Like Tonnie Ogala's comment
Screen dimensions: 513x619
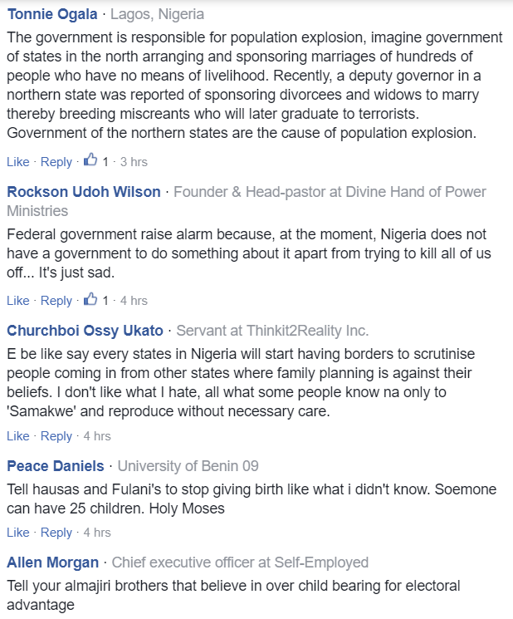tap(17, 161)
